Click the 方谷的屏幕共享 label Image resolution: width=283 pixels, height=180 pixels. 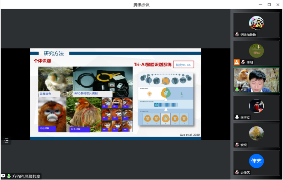pyautogui.click(x=26, y=176)
